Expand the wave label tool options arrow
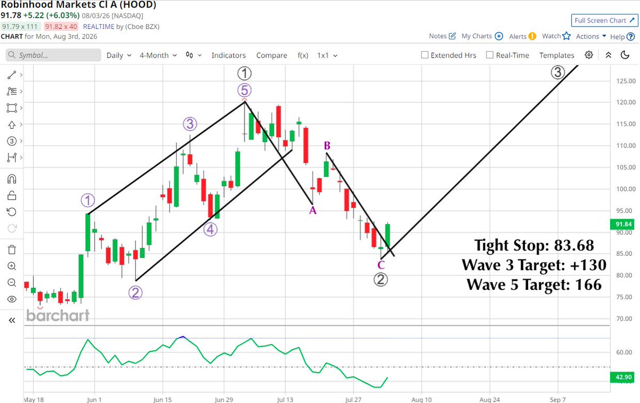The width and height of the screenshot is (640, 403). tap(21, 141)
